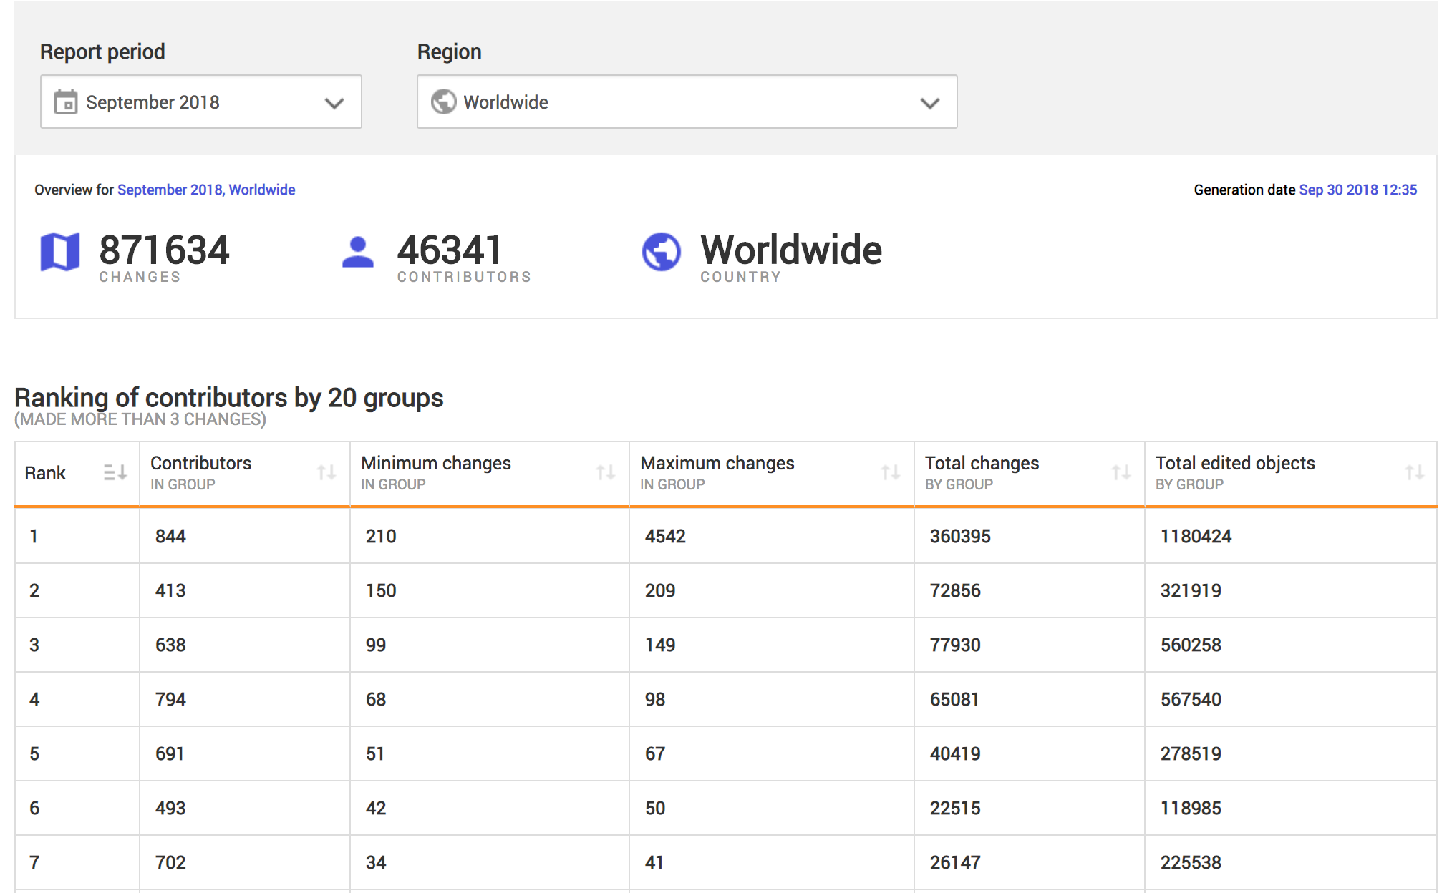This screenshot has width=1452, height=893.
Task: Sort by Maximum changes arrows
Action: pyautogui.click(x=891, y=472)
